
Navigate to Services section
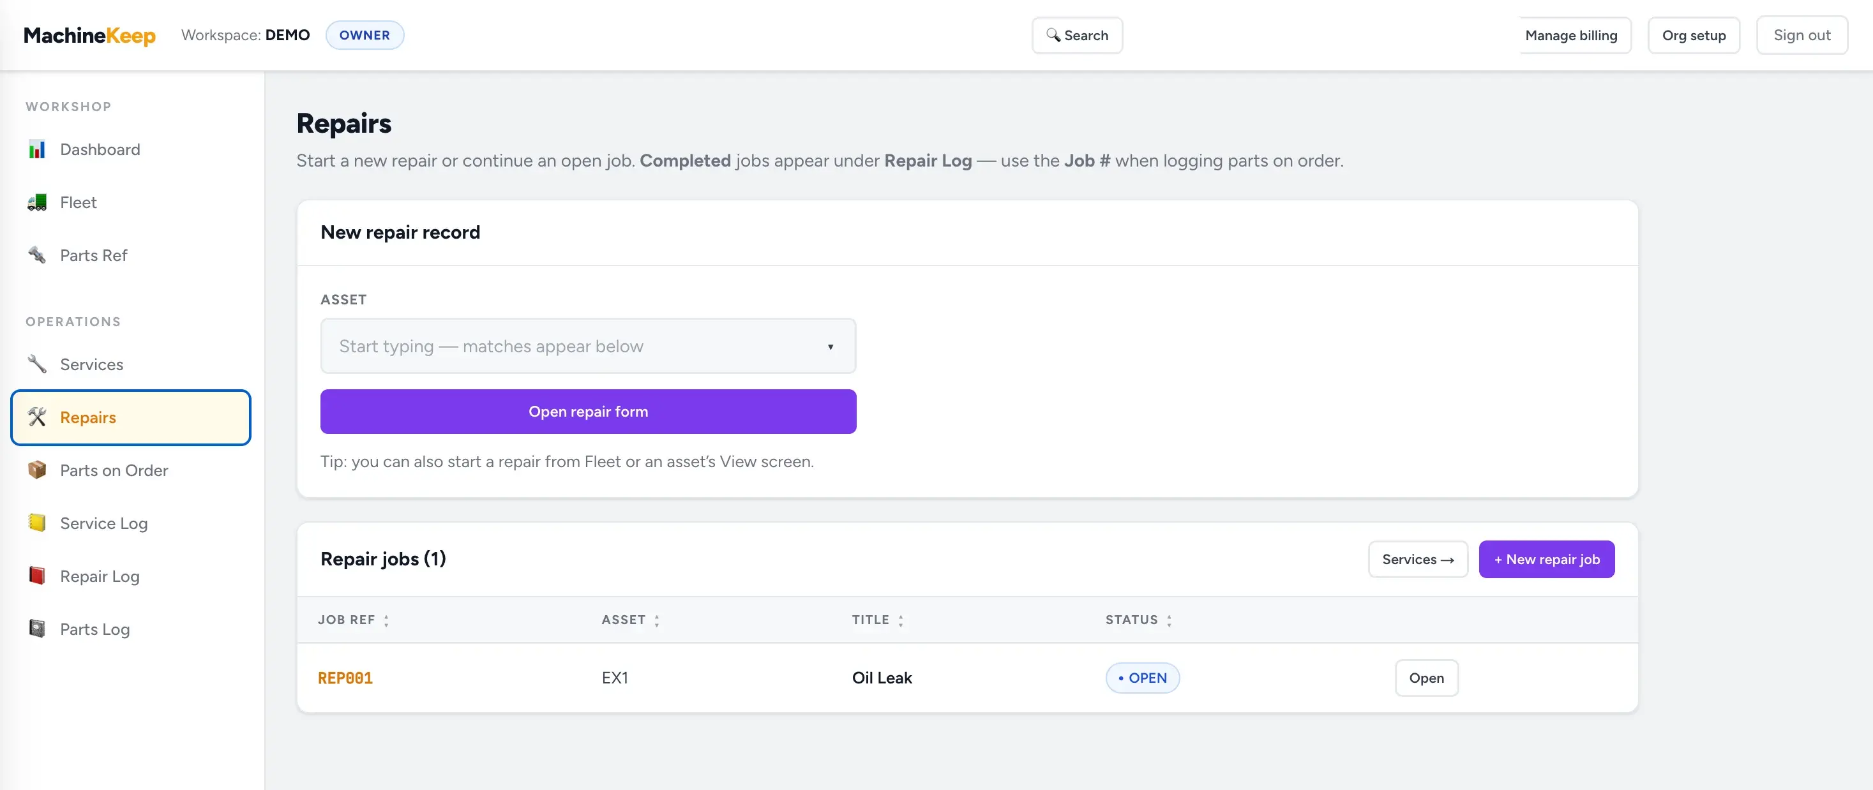pyautogui.click(x=131, y=364)
